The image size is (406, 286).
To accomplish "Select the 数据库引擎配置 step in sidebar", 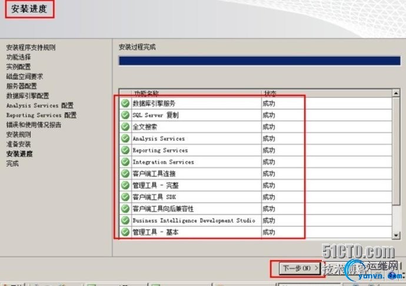I will click(x=28, y=96).
